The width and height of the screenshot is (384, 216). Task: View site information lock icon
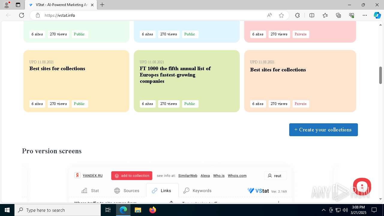(x=38, y=15)
